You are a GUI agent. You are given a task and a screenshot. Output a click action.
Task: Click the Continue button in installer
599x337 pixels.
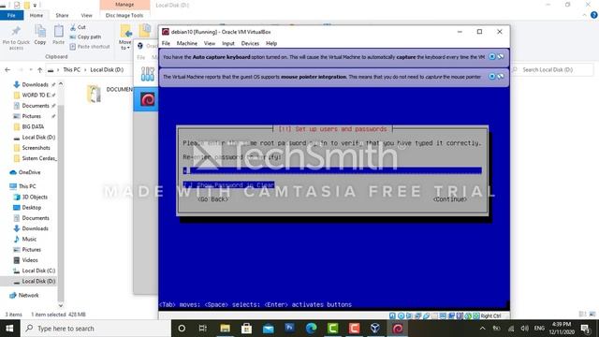point(449,199)
